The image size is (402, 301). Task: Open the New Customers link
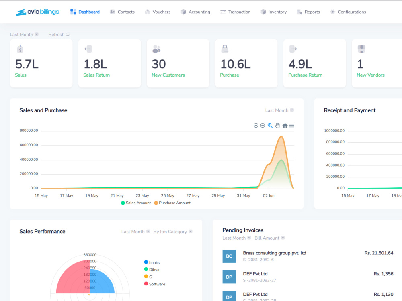(168, 75)
